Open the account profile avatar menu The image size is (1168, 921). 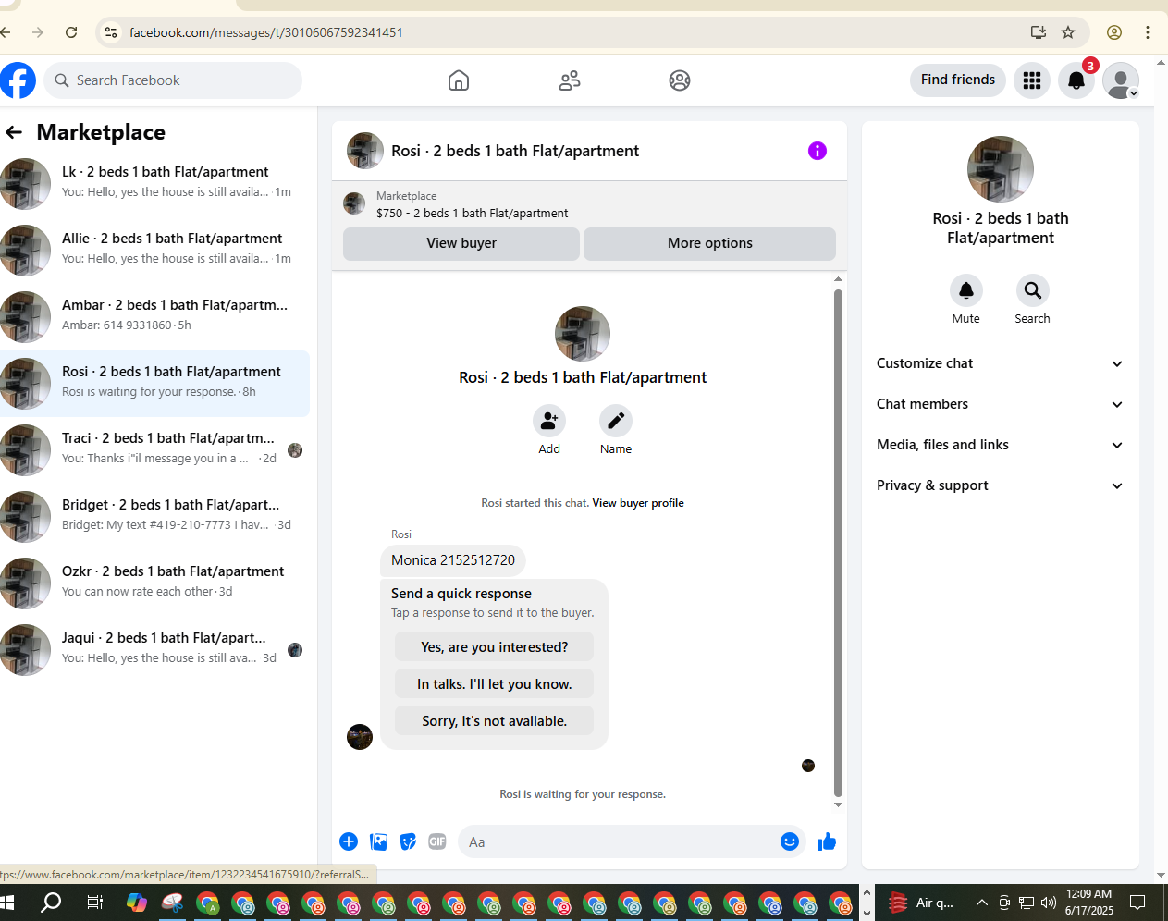tap(1121, 80)
